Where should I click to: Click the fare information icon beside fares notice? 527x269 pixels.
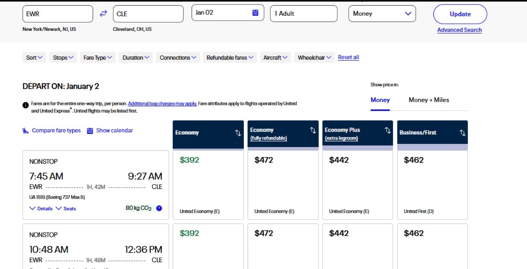(x=26, y=105)
